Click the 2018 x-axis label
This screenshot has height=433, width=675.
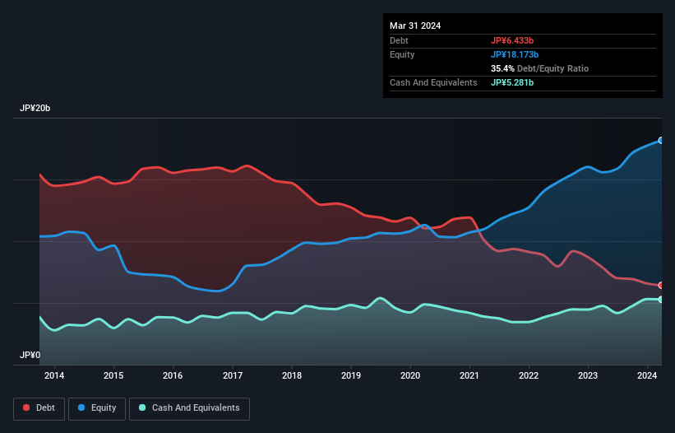(292, 375)
